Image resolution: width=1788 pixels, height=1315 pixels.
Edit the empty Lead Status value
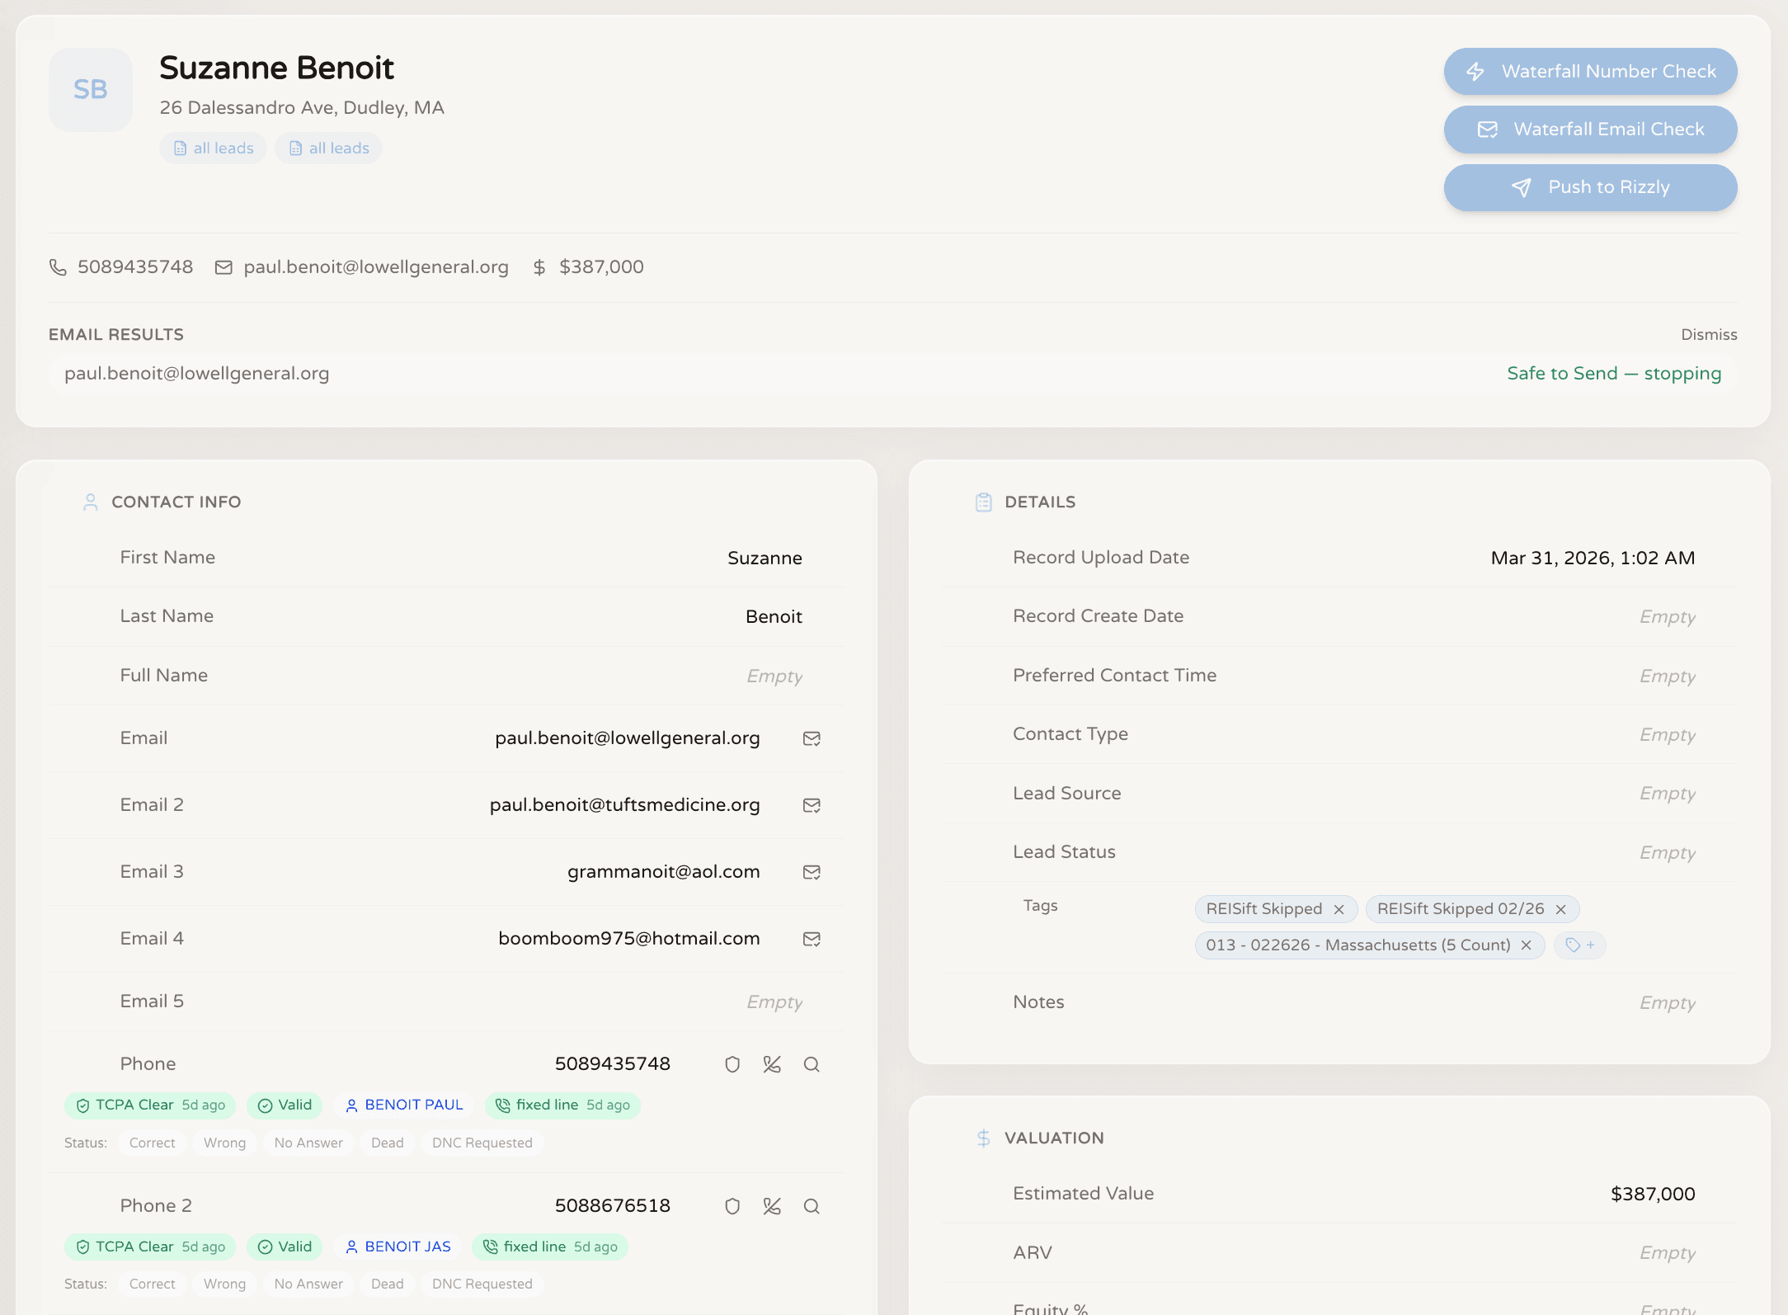click(x=1667, y=853)
